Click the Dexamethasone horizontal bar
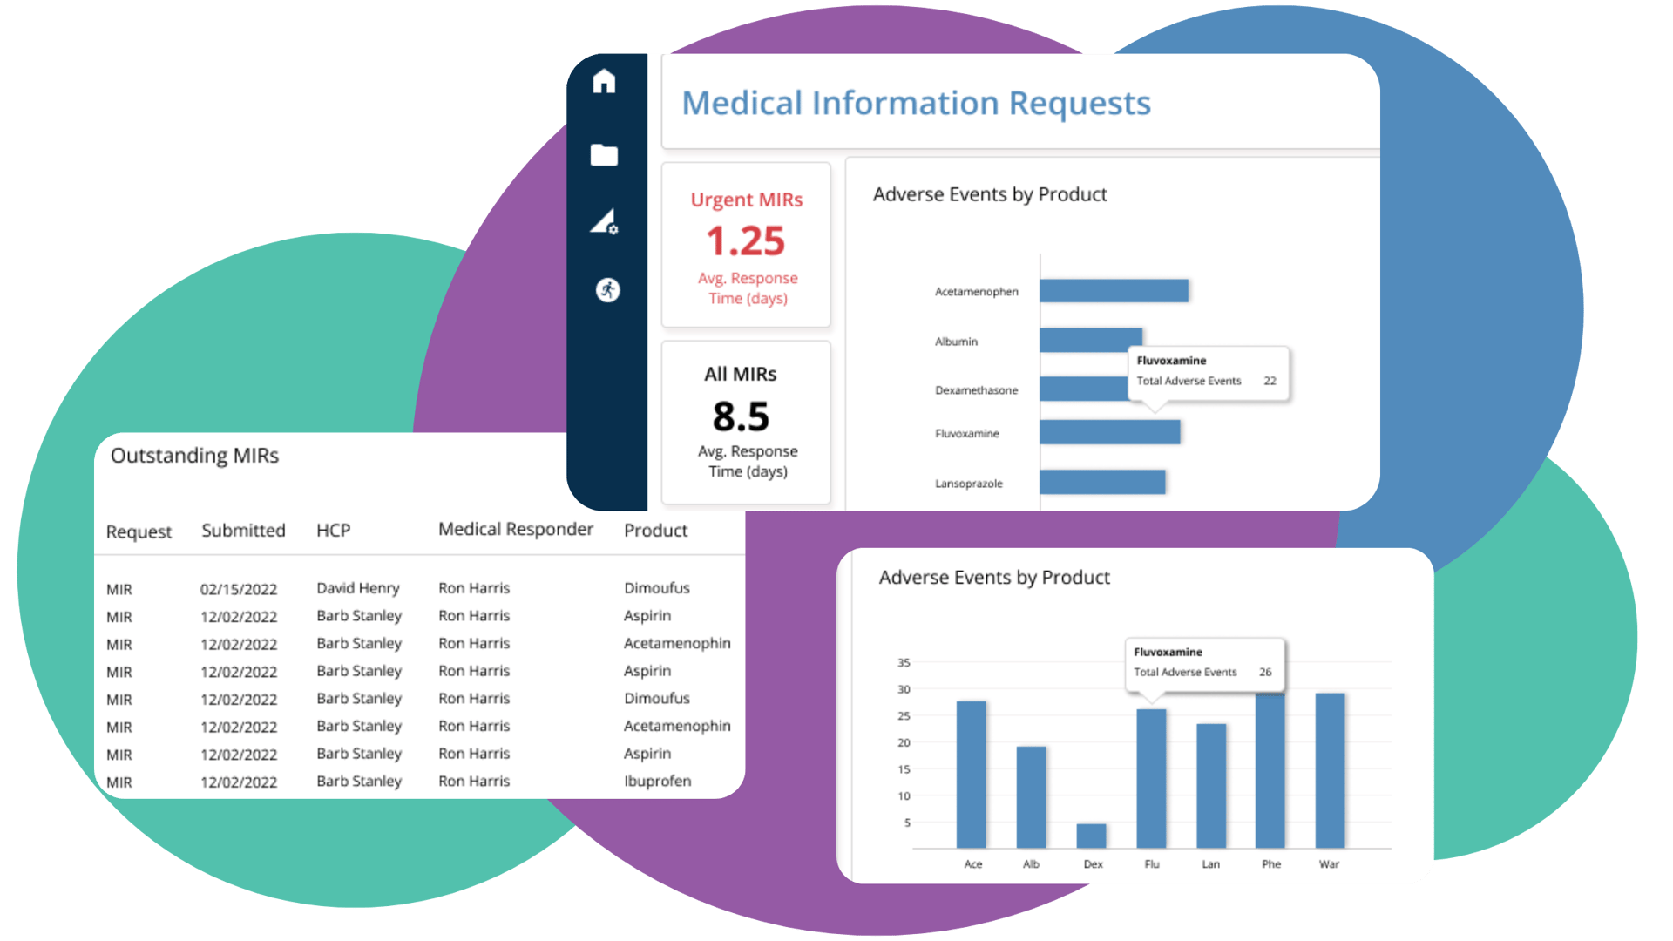 point(1084,389)
